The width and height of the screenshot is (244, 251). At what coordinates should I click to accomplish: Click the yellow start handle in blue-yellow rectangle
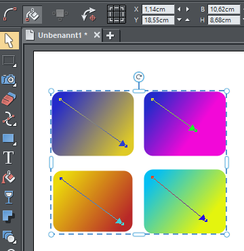(60, 99)
